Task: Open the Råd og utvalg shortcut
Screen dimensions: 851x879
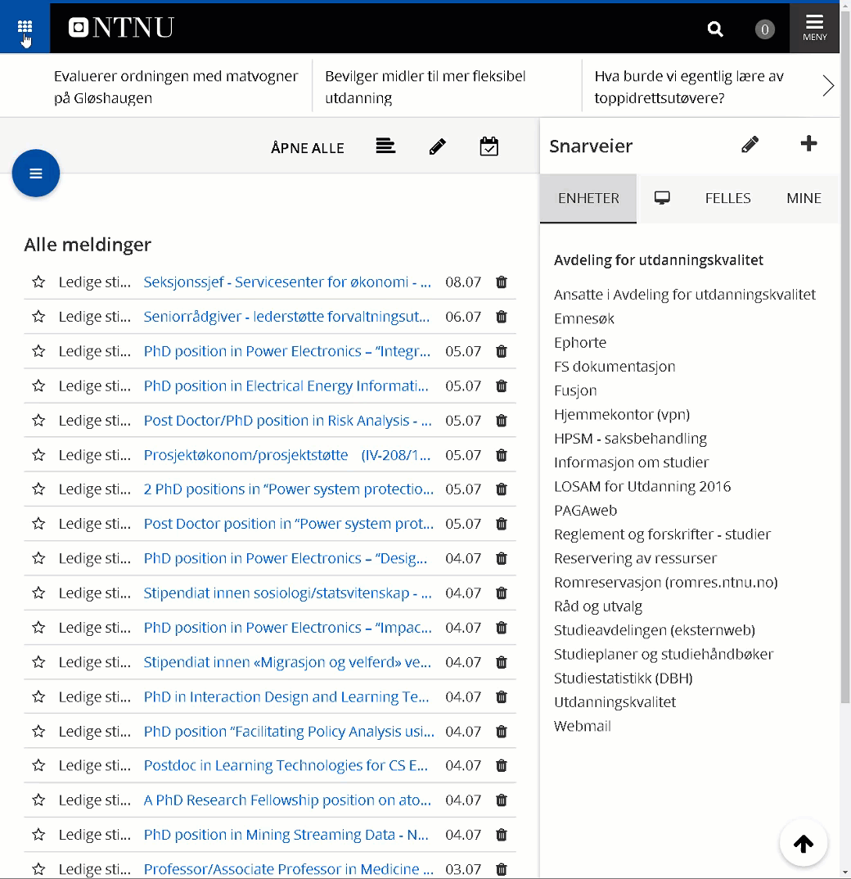Action: click(597, 606)
